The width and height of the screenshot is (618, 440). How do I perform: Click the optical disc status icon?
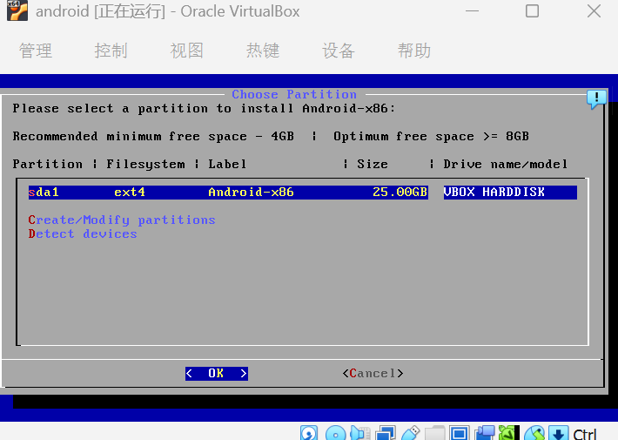pyautogui.click(x=335, y=433)
